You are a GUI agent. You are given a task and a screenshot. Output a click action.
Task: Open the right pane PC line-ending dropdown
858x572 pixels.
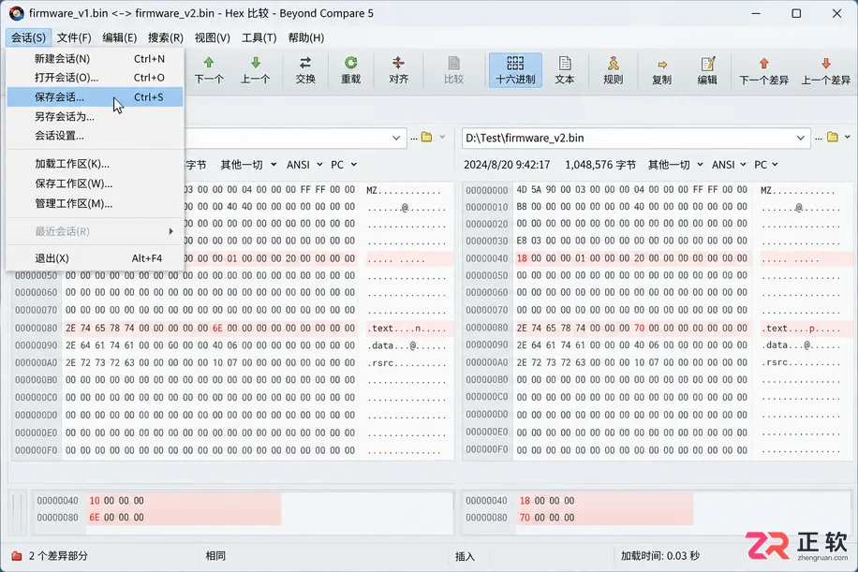pyautogui.click(x=766, y=165)
